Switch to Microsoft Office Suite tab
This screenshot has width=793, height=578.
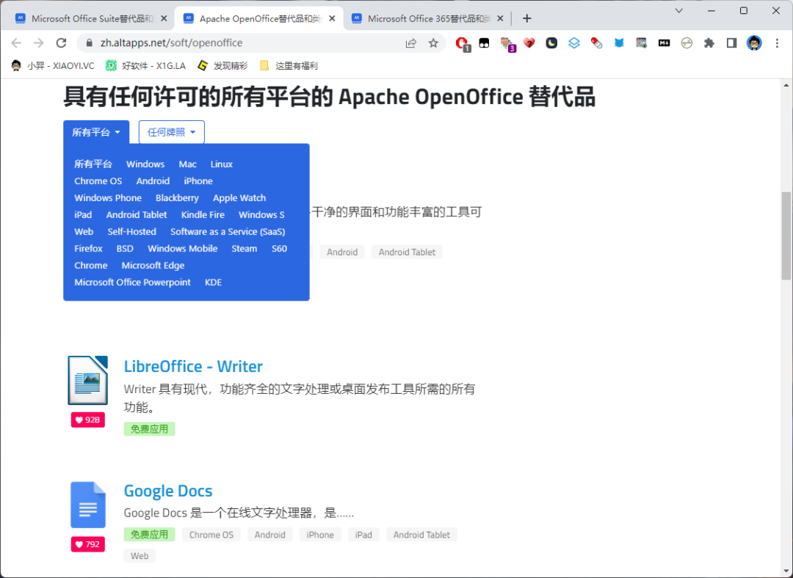click(91, 18)
